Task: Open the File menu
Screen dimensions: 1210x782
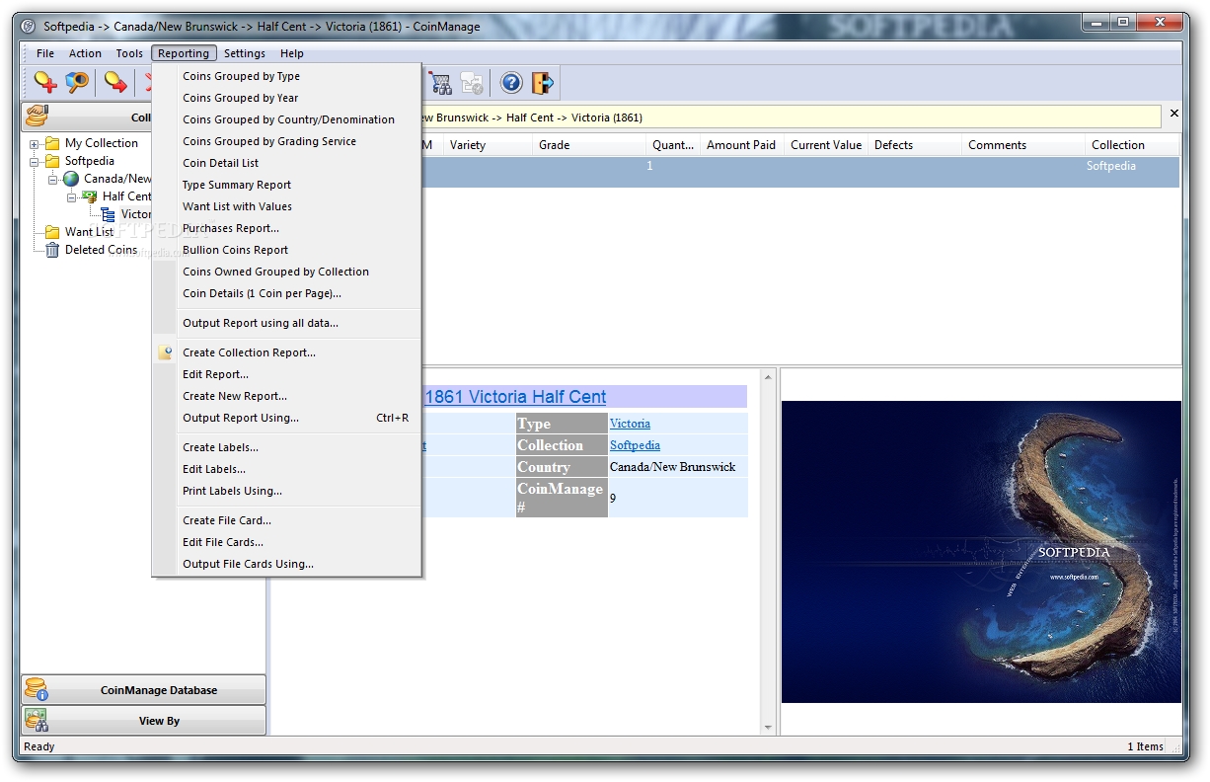Action: pyautogui.click(x=45, y=53)
